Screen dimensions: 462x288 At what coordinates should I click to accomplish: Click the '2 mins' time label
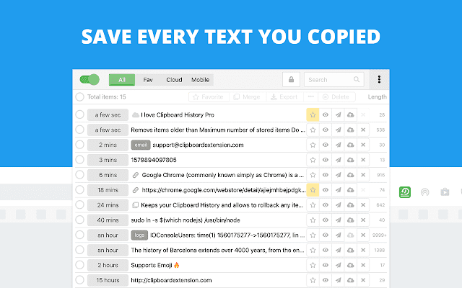click(x=108, y=145)
